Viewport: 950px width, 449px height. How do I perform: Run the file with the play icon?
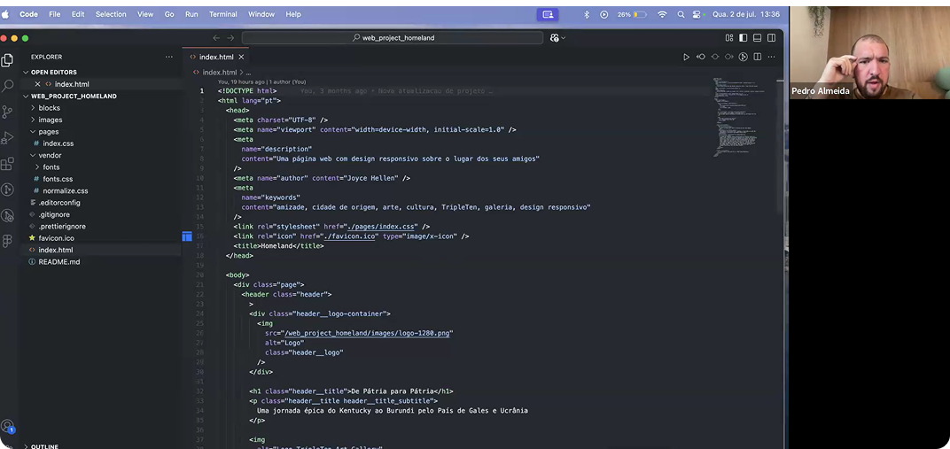tap(686, 57)
